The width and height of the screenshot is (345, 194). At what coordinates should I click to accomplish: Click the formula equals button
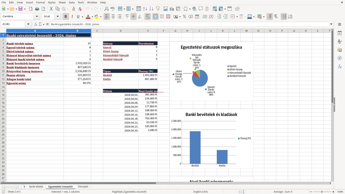pos(47,24)
